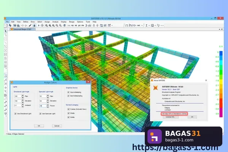Click the Undo arrow icon

[22, 25]
